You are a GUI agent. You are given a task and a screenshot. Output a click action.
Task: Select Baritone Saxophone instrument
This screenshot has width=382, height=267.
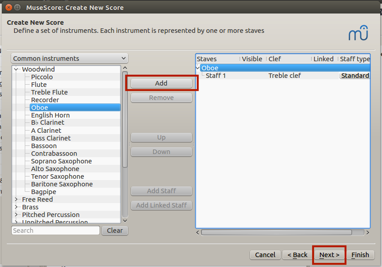62,184
